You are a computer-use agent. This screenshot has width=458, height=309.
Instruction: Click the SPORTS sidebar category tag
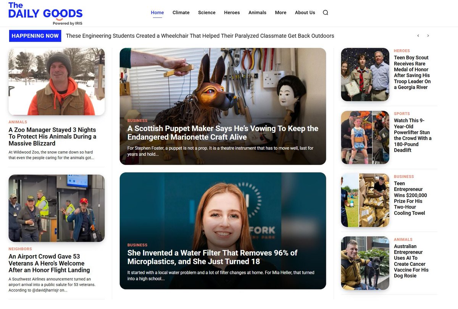[402, 114]
